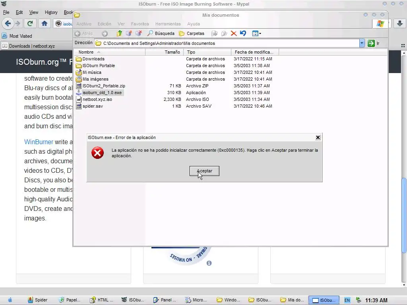The image size is (407, 305).
Task: Switch to Micro... taskbar button
Action: 196,300
